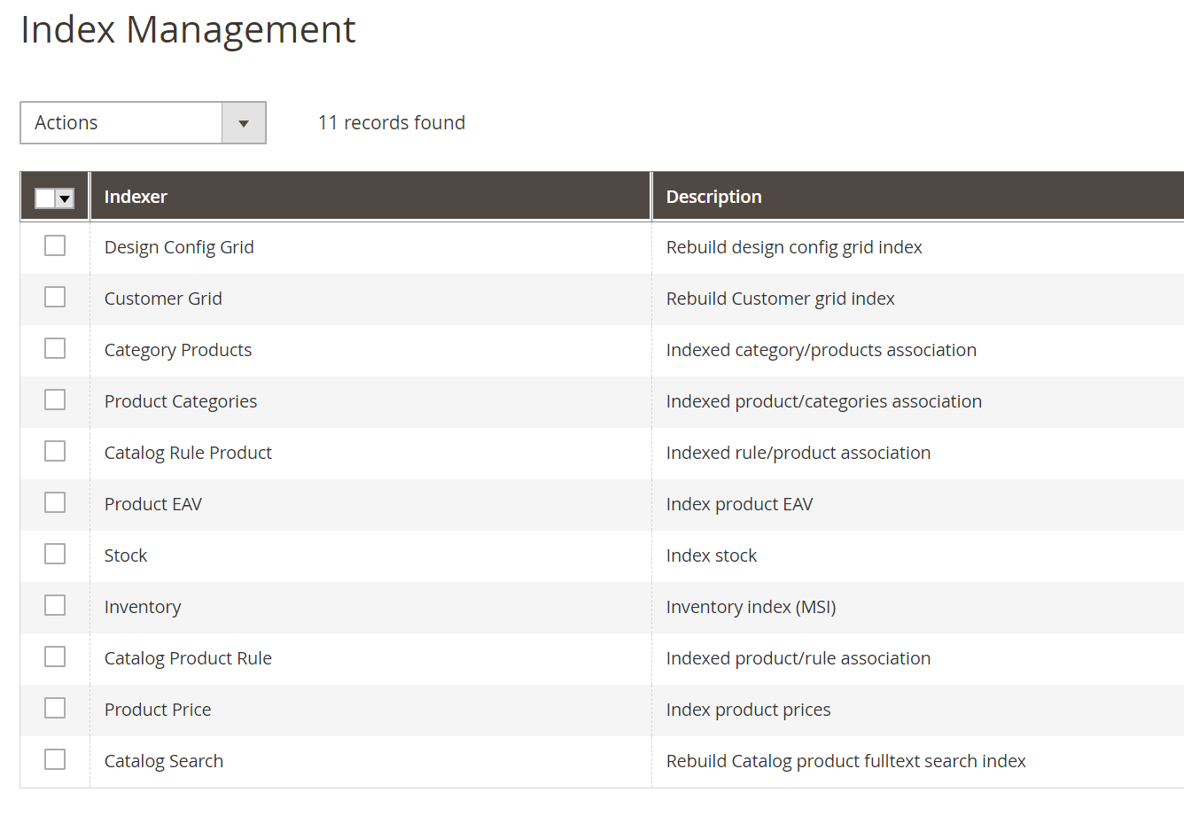Click the Catalog Search indexer name
1184x839 pixels.
(164, 761)
